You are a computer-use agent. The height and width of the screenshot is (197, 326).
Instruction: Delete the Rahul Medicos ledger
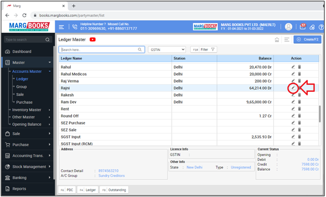pos(299,74)
